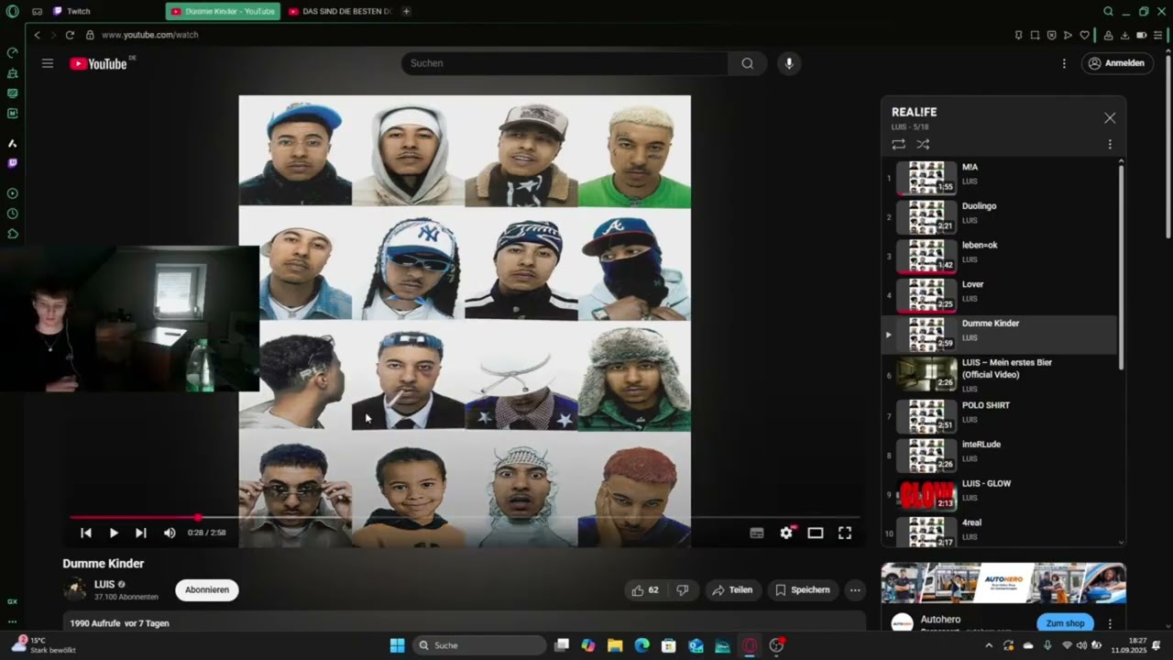Open the player settings gear
This screenshot has width=1173, height=660.
[x=786, y=533]
